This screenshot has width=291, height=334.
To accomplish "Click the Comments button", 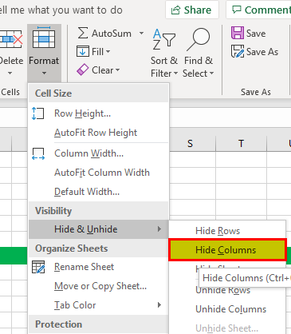I will pyautogui.click(x=259, y=10).
